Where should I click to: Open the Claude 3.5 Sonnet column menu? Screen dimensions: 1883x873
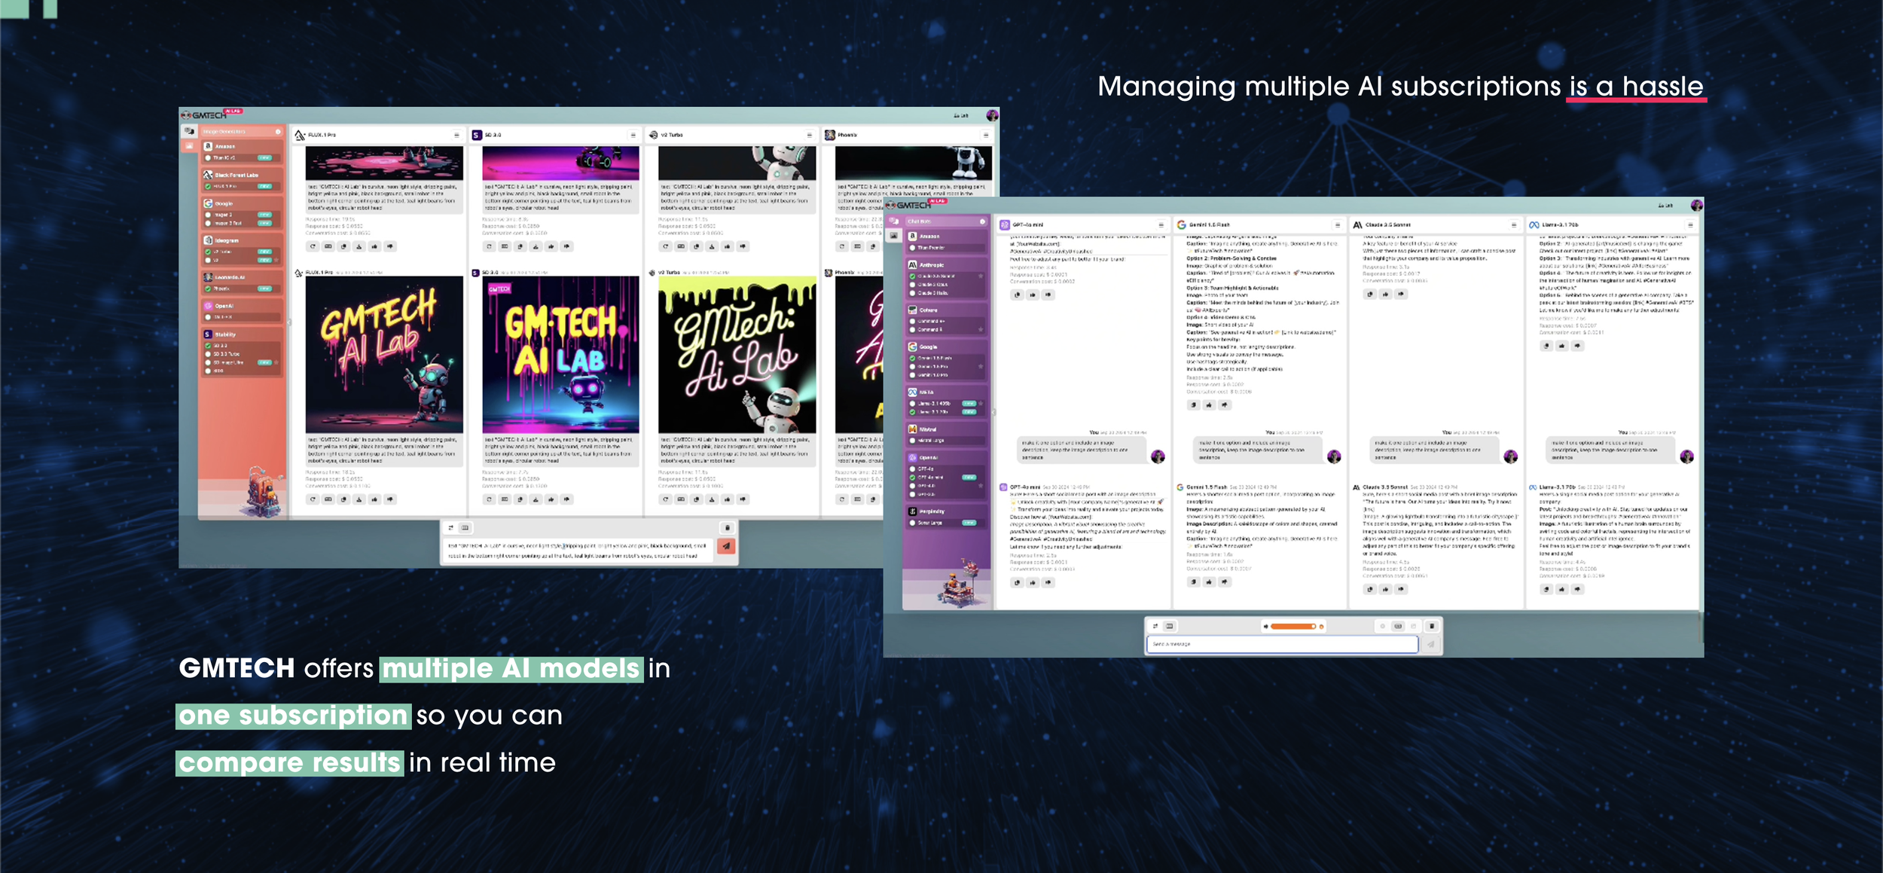(x=1513, y=225)
